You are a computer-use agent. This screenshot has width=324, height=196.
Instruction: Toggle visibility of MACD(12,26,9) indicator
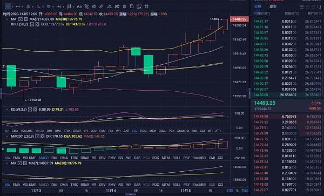point(37,136)
